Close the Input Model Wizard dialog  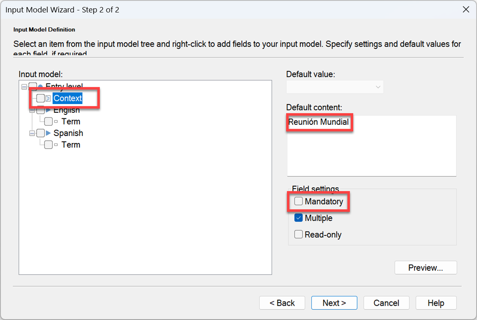[x=466, y=10]
